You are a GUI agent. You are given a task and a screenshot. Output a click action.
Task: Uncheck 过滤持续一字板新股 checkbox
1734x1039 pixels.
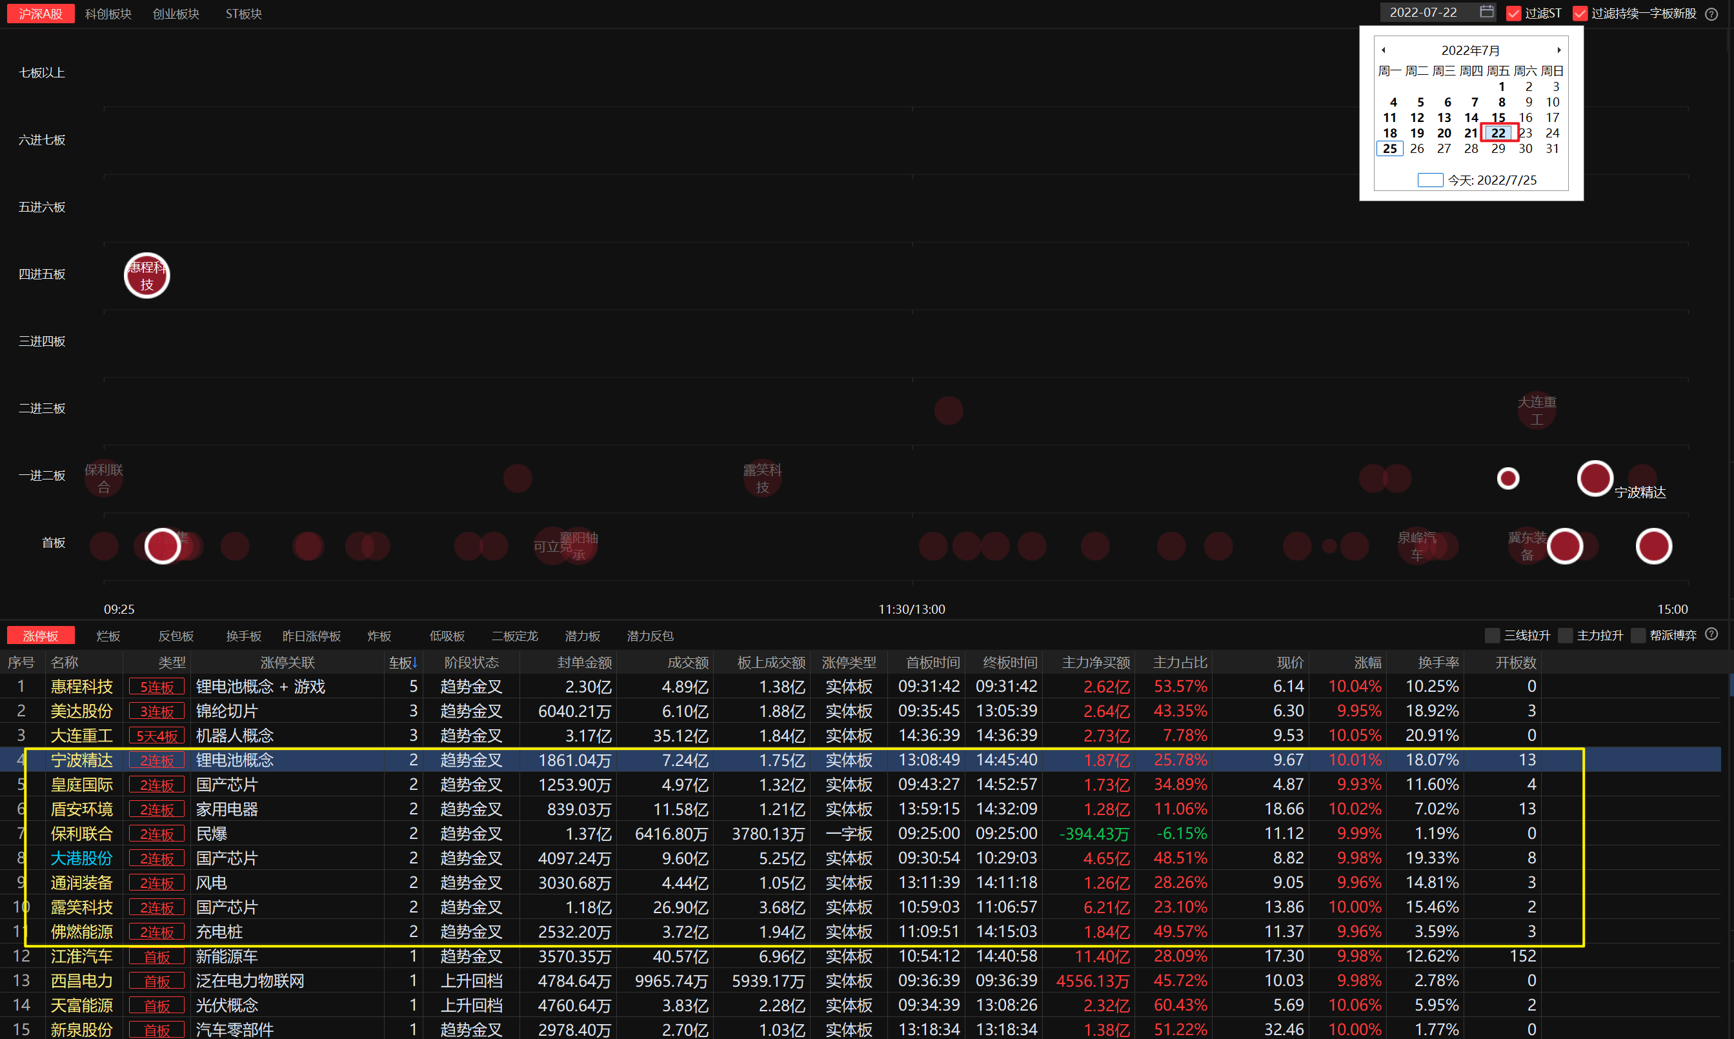click(x=1580, y=14)
